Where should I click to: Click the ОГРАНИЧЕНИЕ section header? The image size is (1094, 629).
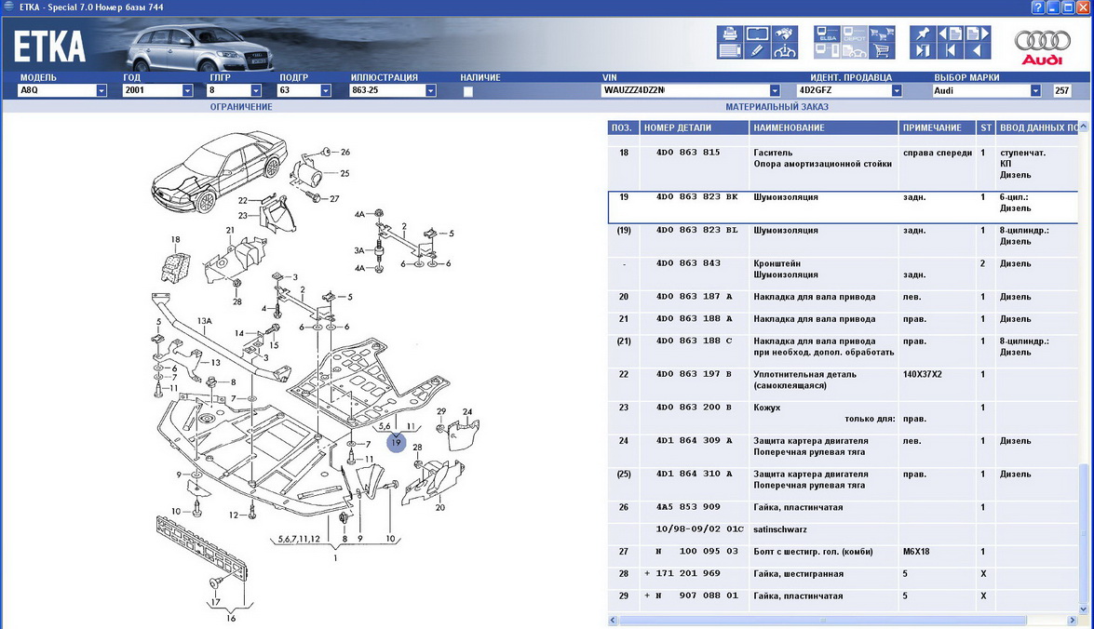tap(241, 107)
